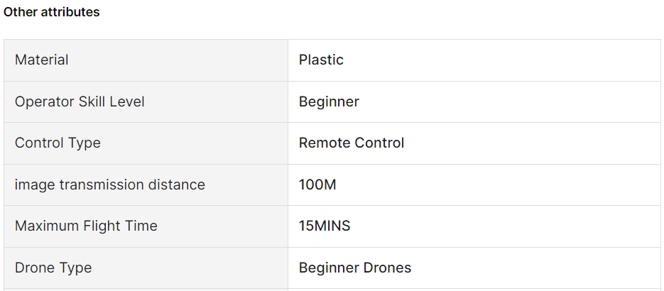This screenshot has width=664, height=291.
Task: Click the 15MINS flight time value
Action: tap(325, 226)
